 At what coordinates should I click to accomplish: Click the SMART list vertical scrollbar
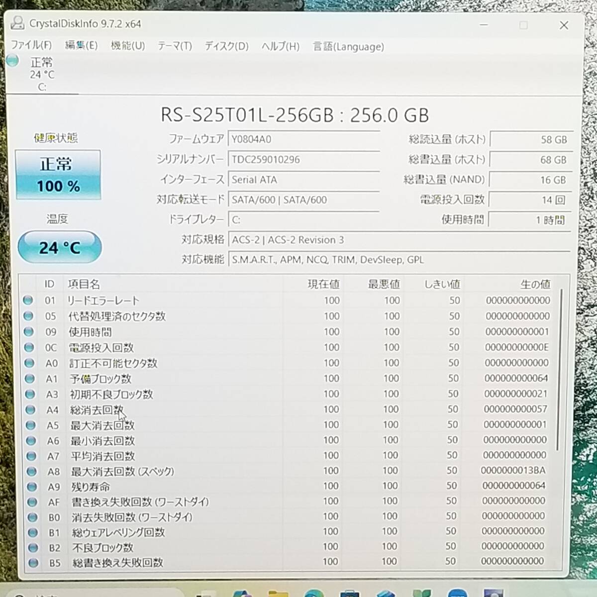point(559,368)
